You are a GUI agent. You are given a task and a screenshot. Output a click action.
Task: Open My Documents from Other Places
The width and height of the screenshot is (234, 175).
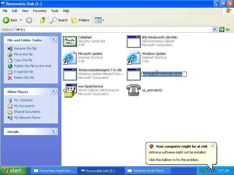[24, 106]
